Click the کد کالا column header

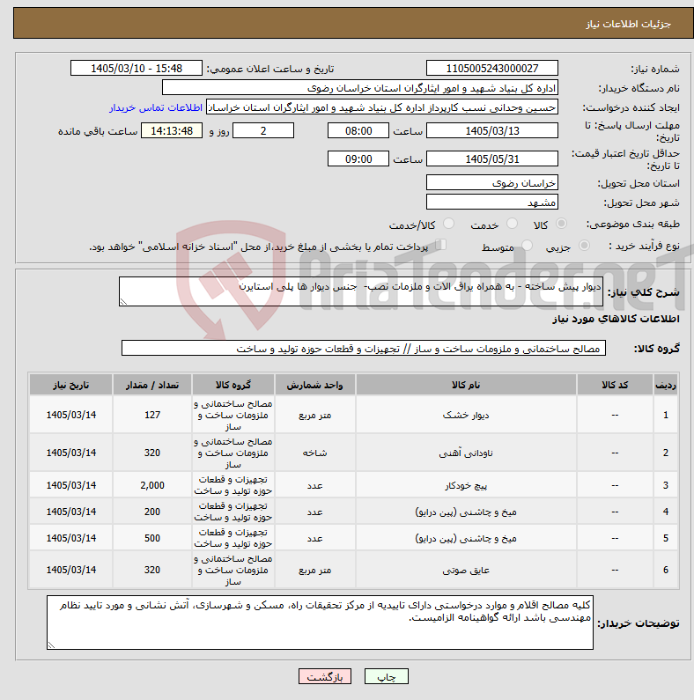point(615,385)
